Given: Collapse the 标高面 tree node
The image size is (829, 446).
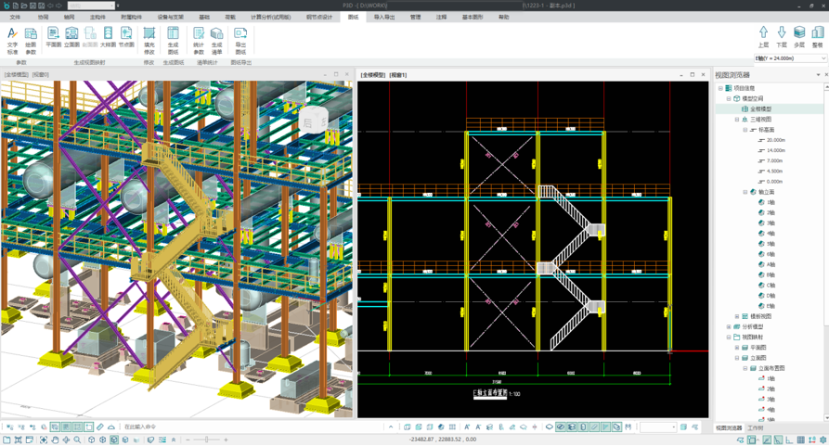Looking at the screenshot, I should [745, 130].
